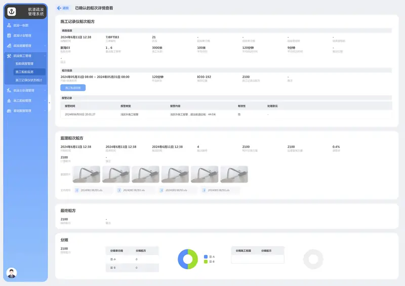This screenshot has width=405, height=286.
Task: Click file icon of second xls attachment
Action: click(119, 190)
